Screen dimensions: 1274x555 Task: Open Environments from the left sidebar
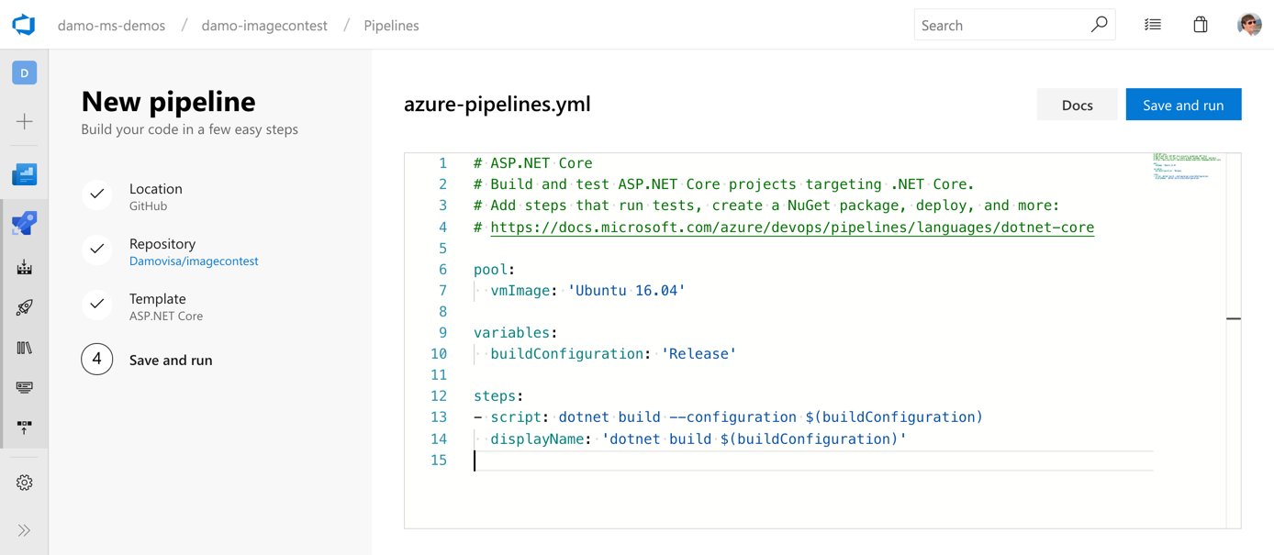click(x=24, y=264)
